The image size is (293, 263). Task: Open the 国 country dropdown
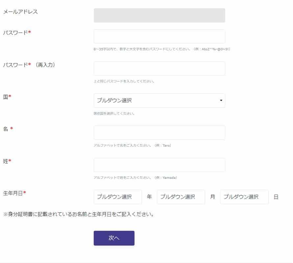[159, 101]
